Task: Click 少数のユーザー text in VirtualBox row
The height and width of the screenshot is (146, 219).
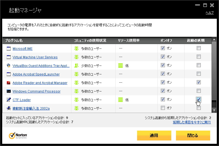Action: (92, 66)
